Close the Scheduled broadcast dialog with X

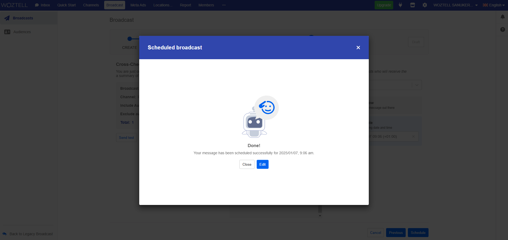point(358,48)
